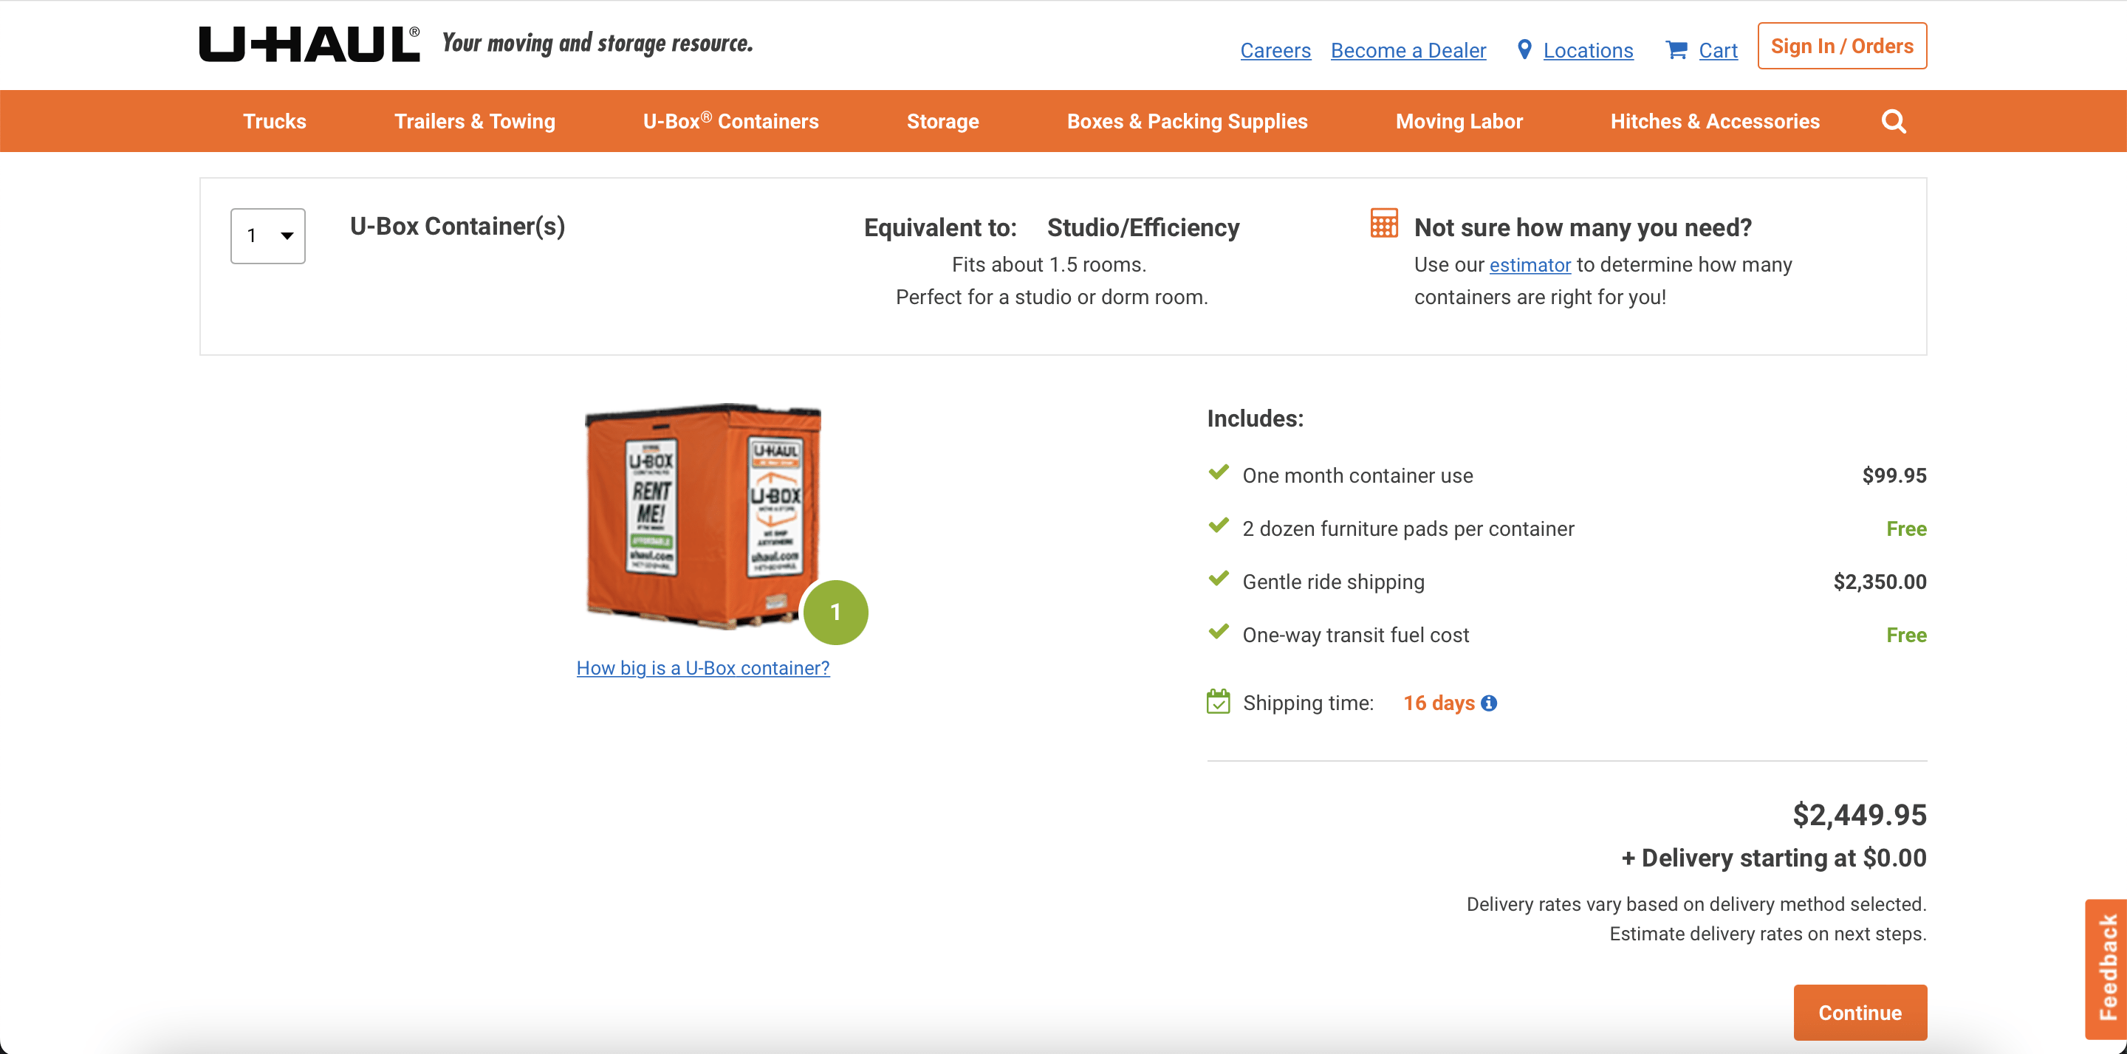Click the U-Haul logo

click(309, 44)
